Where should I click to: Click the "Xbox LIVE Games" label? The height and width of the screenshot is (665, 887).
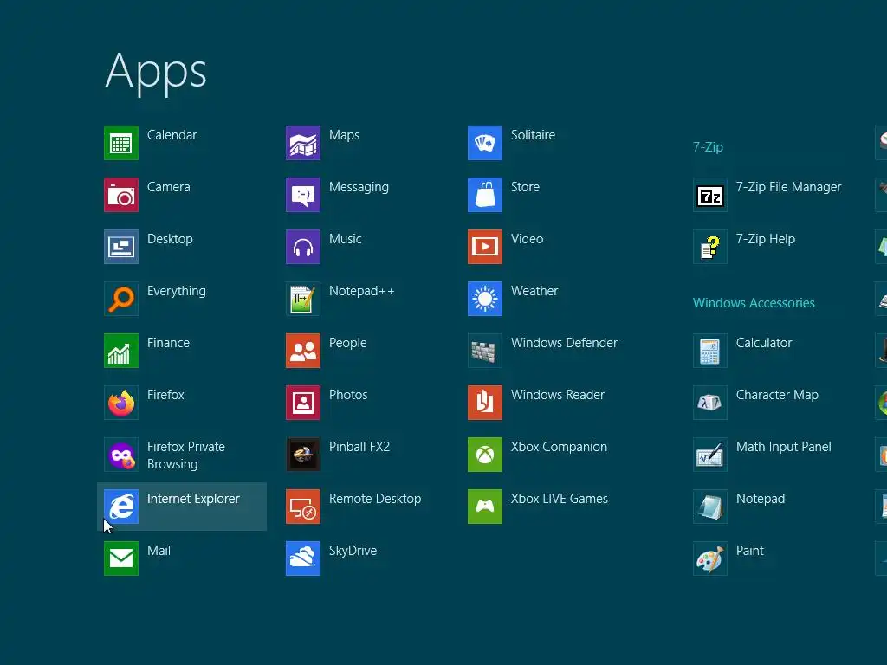[560, 499]
